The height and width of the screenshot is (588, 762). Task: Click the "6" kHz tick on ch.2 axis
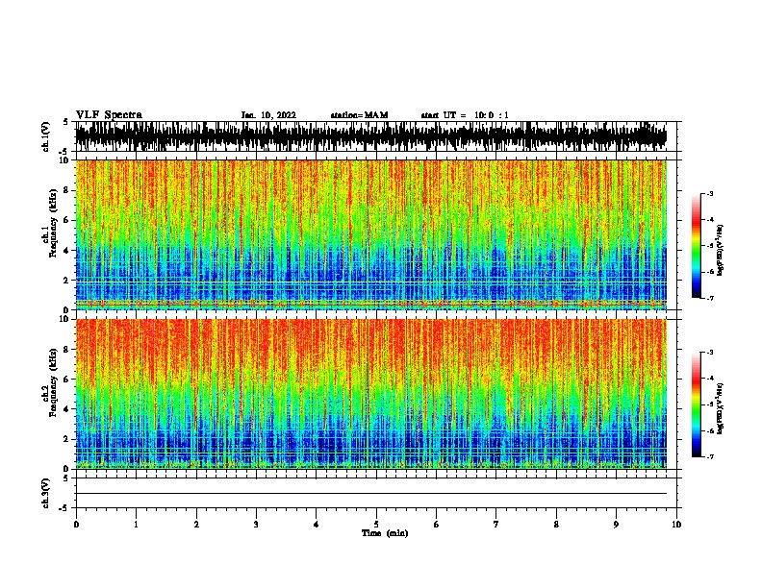click(x=66, y=379)
